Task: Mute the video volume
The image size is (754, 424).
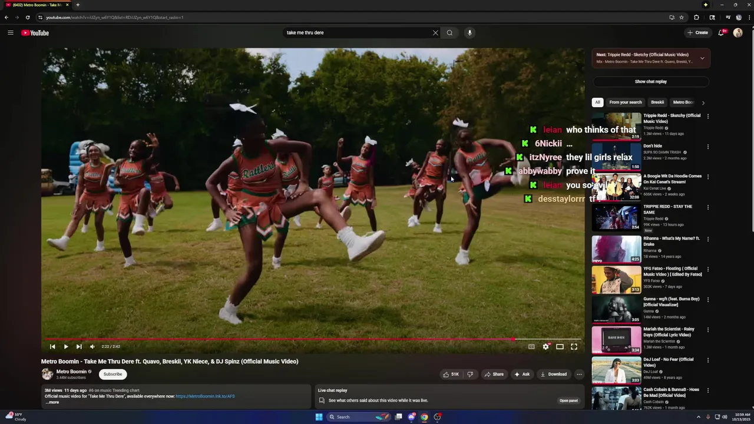Action: coord(92,347)
